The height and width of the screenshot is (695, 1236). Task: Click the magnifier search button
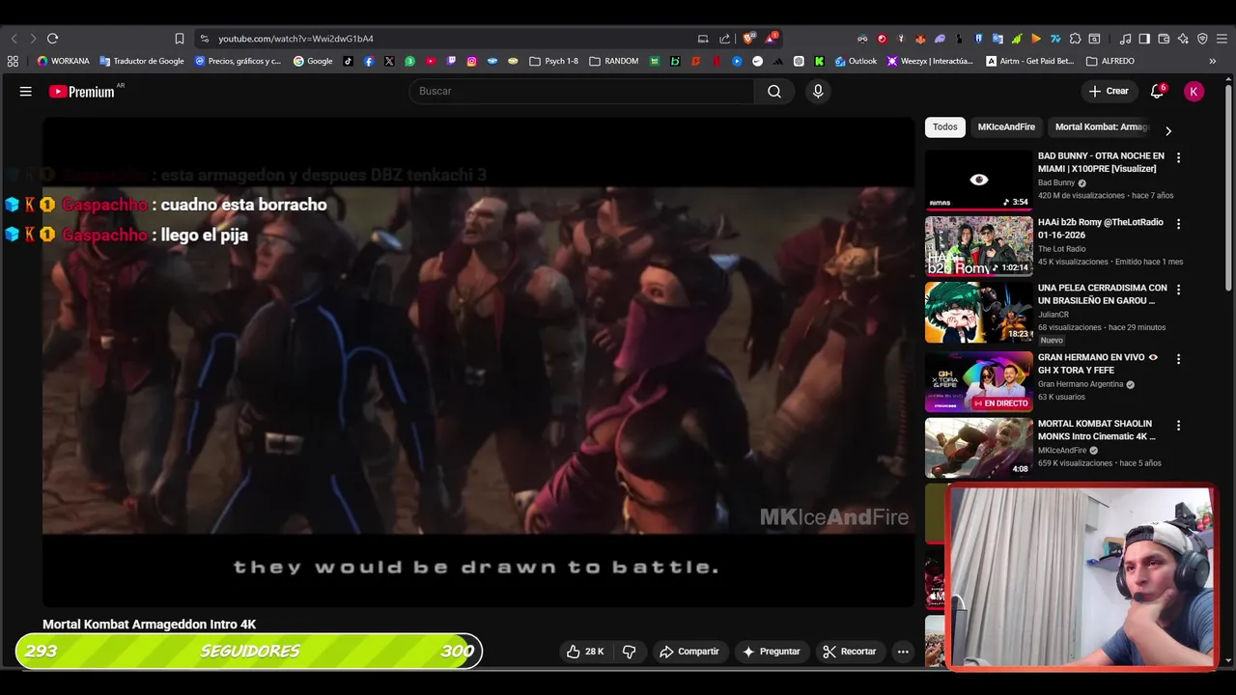pos(774,91)
